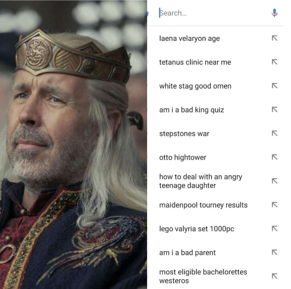Click the fill arrow beside 'laena velaryon age'
291x289 pixels.
[275, 38]
